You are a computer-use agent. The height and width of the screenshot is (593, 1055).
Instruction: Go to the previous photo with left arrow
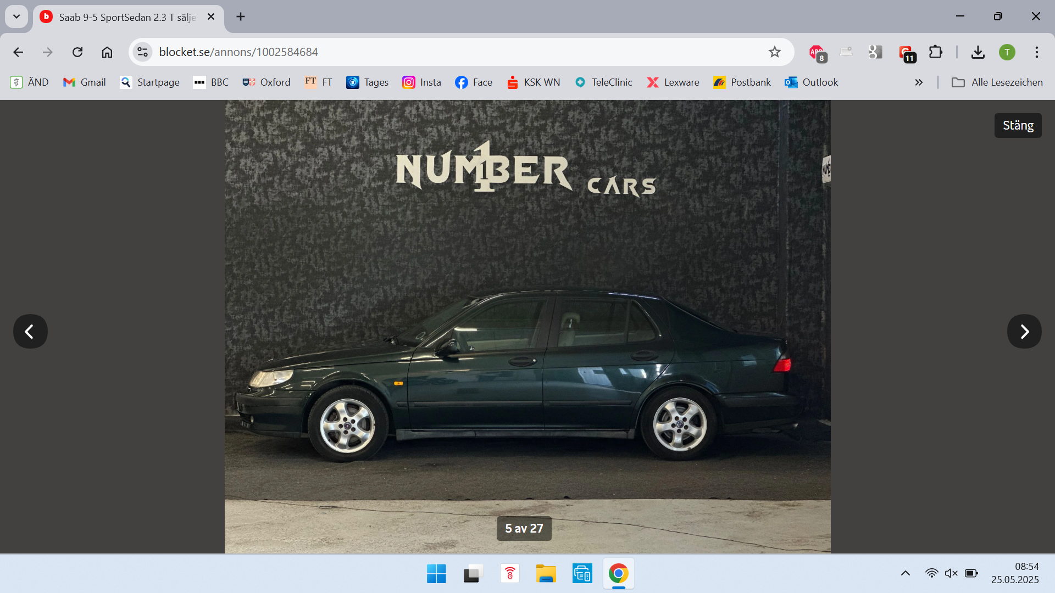[30, 331]
